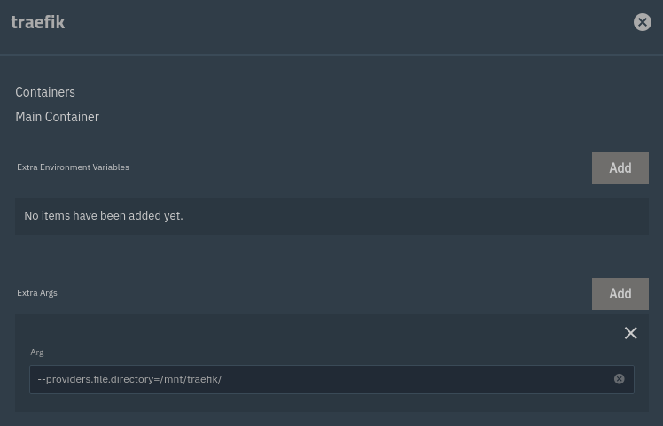Click the Containers section heading
The width and height of the screenshot is (663, 426).
coord(45,92)
